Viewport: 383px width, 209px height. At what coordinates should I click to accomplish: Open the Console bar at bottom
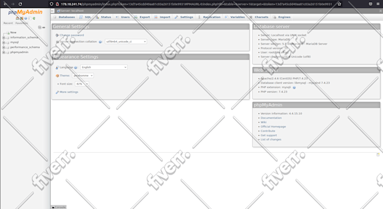tap(59, 207)
